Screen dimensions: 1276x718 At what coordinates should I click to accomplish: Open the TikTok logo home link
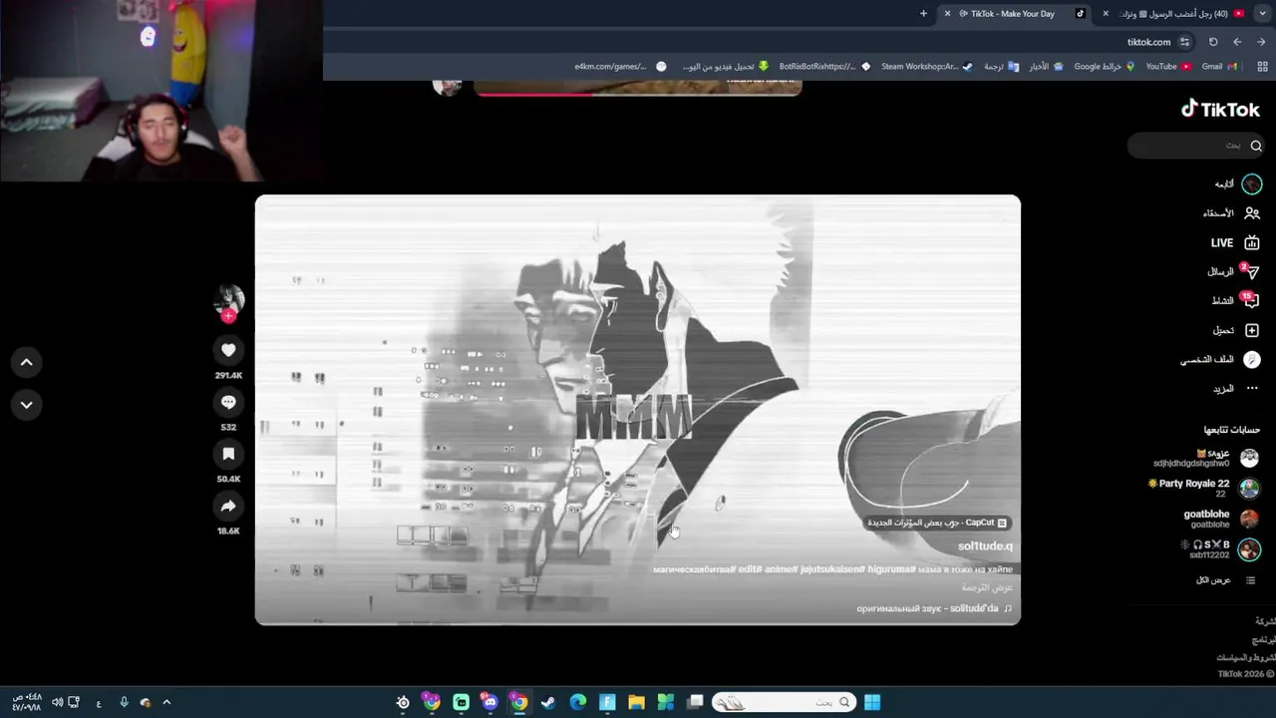1220,110
